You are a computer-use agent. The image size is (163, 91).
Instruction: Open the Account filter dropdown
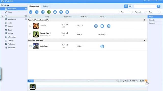pyautogui.click(x=140, y=12)
